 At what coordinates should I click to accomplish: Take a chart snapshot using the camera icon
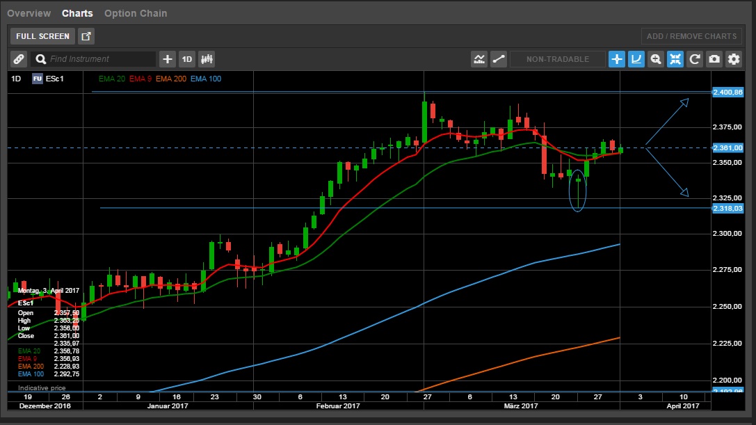tap(713, 59)
